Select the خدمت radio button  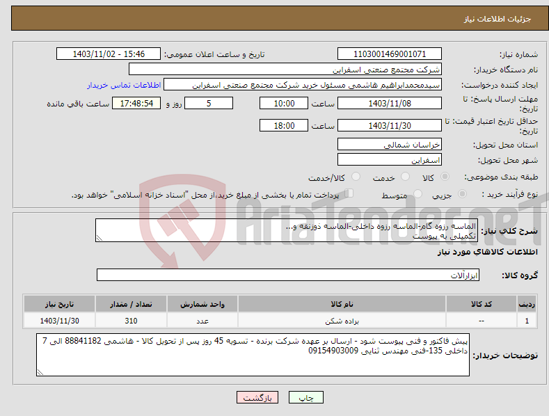coord(405,177)
